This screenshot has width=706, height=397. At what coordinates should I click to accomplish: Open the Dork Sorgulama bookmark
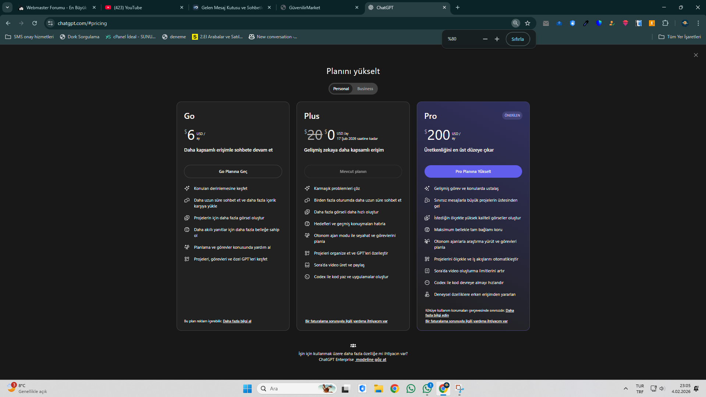[79, 37]
